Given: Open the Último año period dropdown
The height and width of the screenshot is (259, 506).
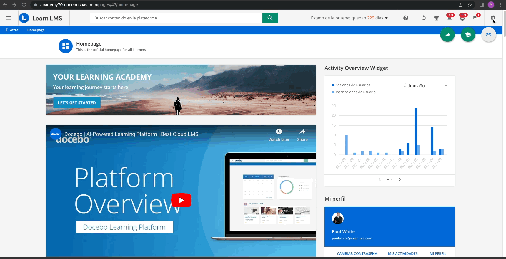Looking at the screenshot, I should (425, 86).
